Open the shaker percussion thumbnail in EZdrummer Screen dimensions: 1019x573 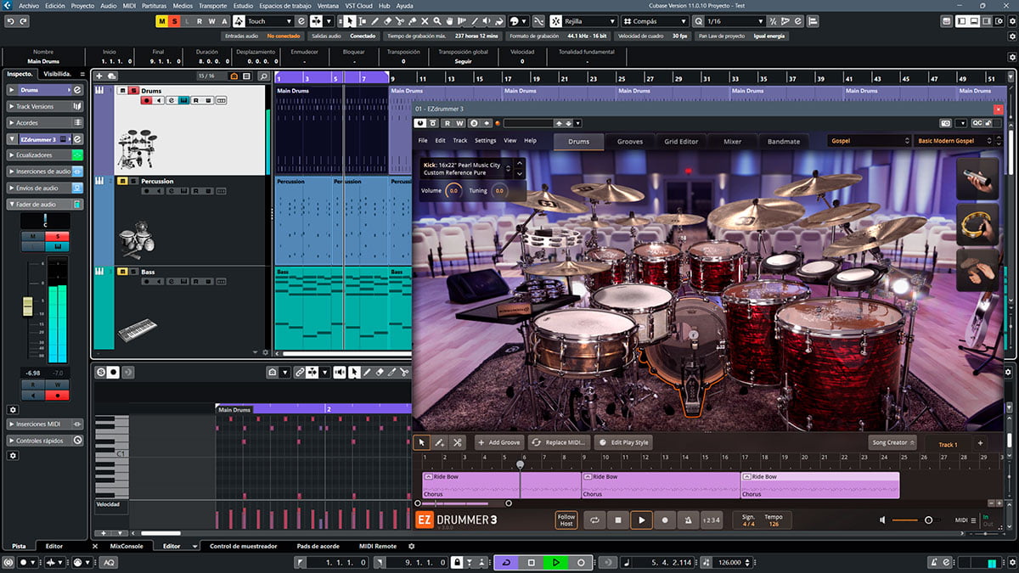click(977, 178)
